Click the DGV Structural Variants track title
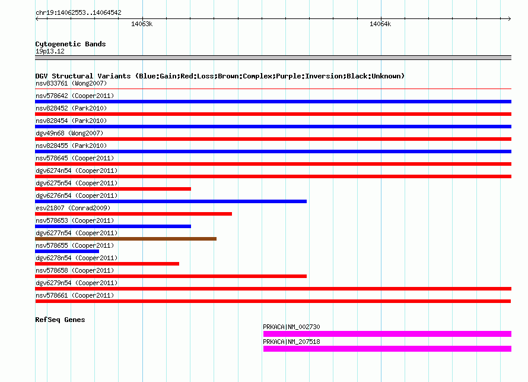Screen dimensions: 528x382 pos(220,76)
